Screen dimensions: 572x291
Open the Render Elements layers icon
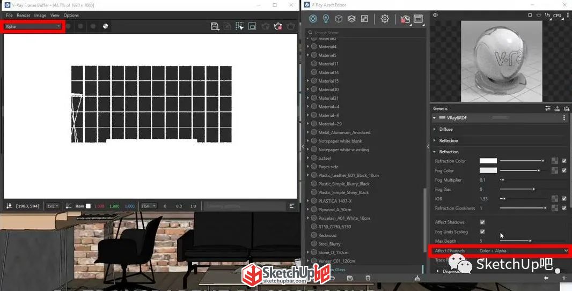click(x=351, y=19)
